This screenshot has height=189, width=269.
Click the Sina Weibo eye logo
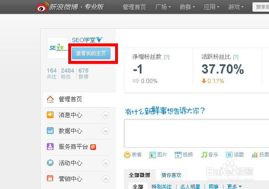pos(42,7)
